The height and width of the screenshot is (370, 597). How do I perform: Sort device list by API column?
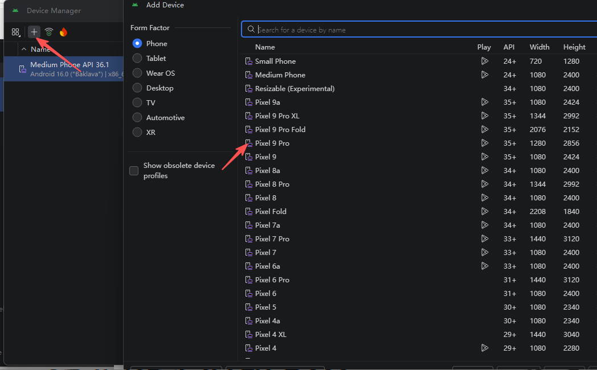(x=509, y=47)
